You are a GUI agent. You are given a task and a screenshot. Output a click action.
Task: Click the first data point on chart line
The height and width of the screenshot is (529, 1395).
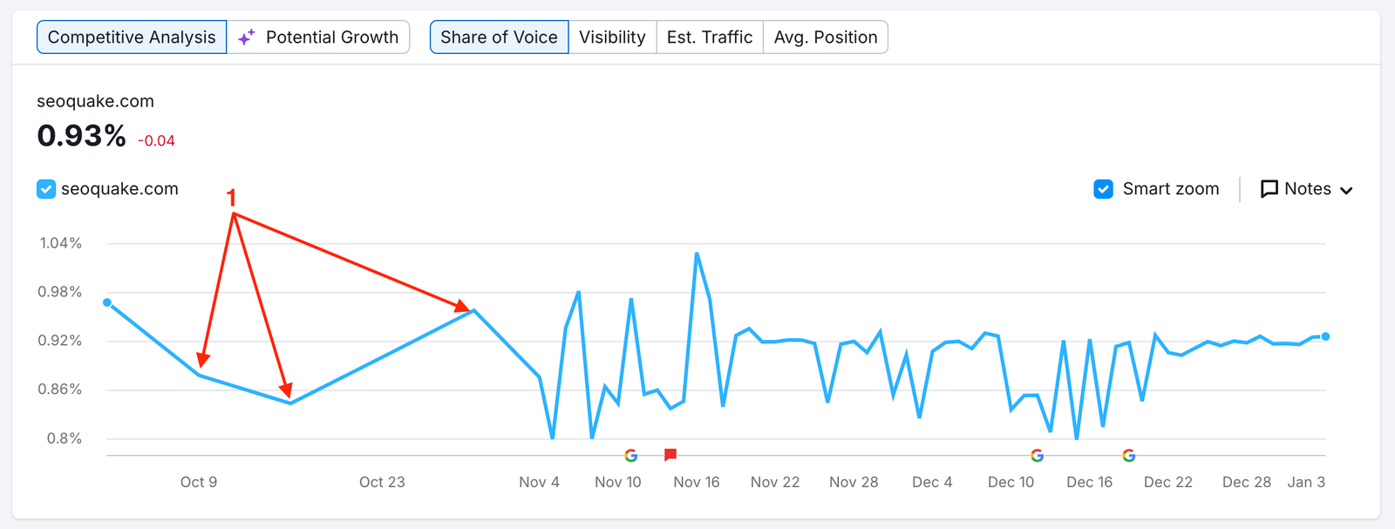[x=107, y=302]
